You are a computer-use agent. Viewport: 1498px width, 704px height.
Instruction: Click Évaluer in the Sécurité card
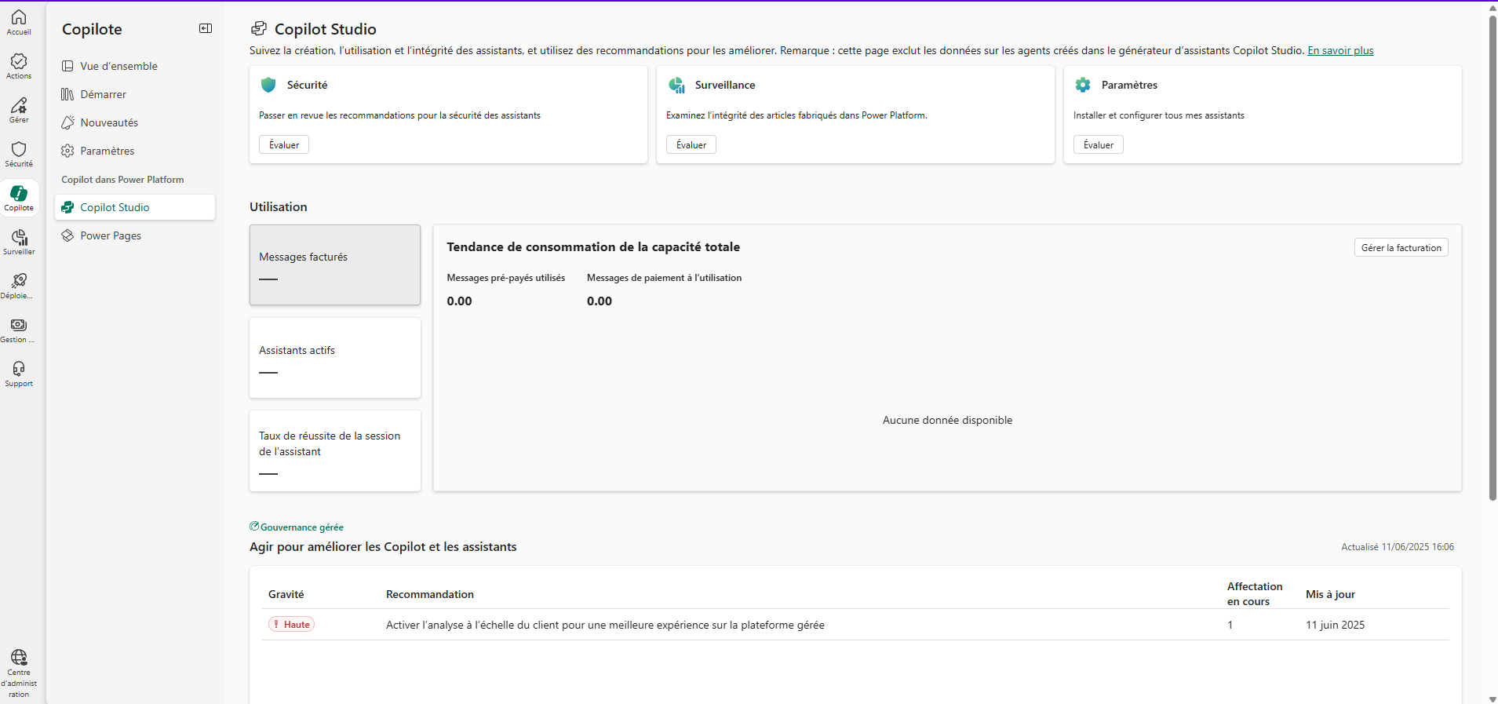[x=284, y=144]
